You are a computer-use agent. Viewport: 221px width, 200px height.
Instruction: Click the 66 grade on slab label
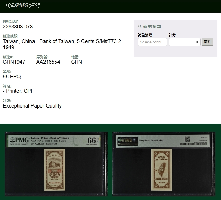92,140
